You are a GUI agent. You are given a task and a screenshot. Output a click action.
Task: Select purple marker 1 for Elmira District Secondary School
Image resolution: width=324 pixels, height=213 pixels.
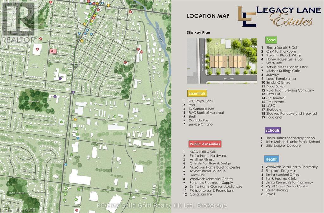pos(60,78)
